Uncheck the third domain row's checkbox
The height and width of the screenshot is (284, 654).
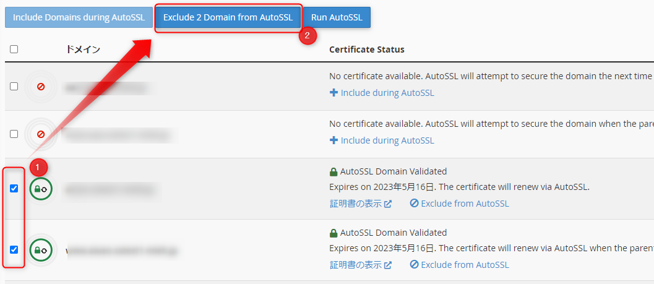[x=14, y=189]
